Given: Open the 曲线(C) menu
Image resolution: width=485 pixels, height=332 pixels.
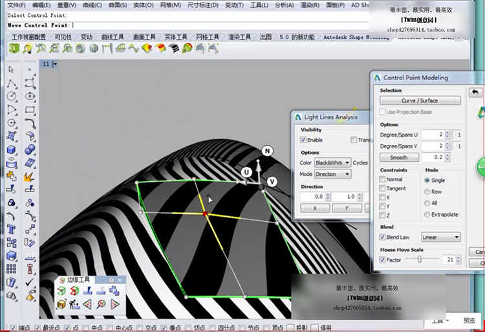Looking at the screenshot, I should point(92,5).
